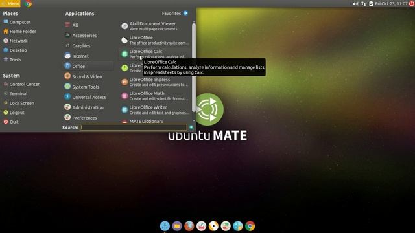Open MATE Dictionary entry
Image resolution: width=415 pixels, height=233 pixels.
(155, 121)
